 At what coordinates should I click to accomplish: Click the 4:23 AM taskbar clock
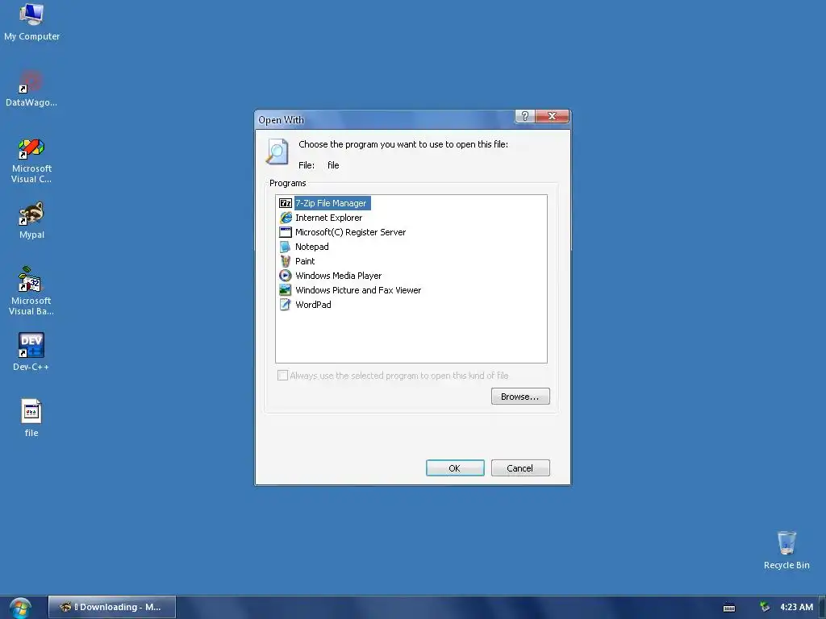click(796, 607)
